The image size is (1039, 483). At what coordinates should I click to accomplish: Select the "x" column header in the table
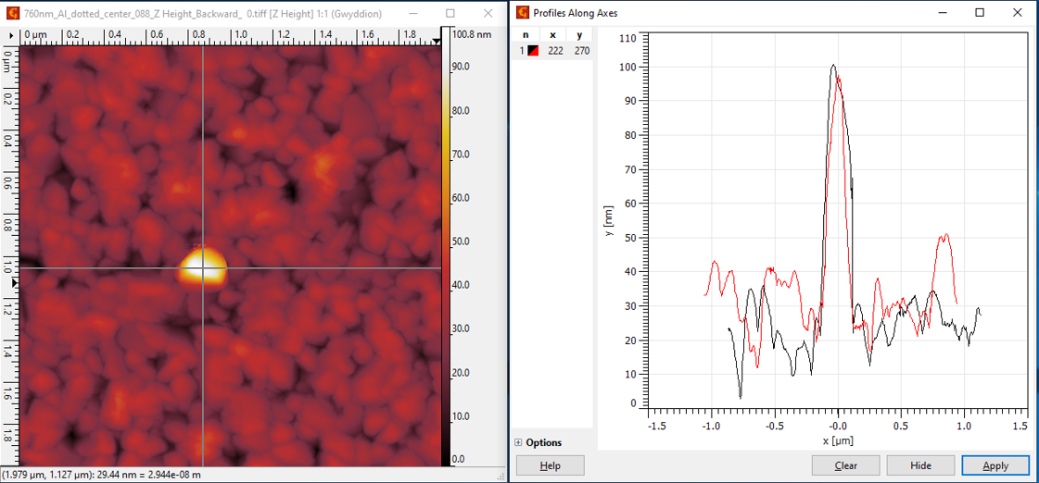[x=553, y=35]
